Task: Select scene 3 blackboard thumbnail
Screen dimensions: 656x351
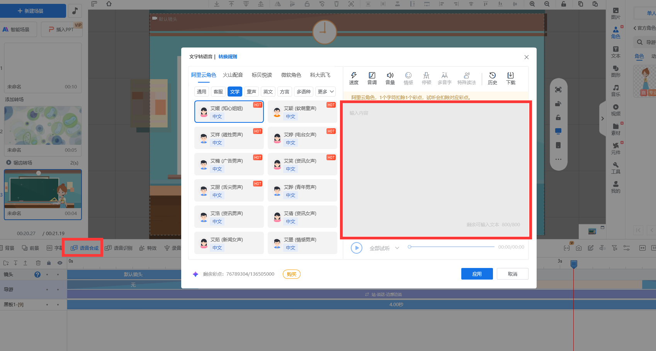Action: [x=43, y=189]
